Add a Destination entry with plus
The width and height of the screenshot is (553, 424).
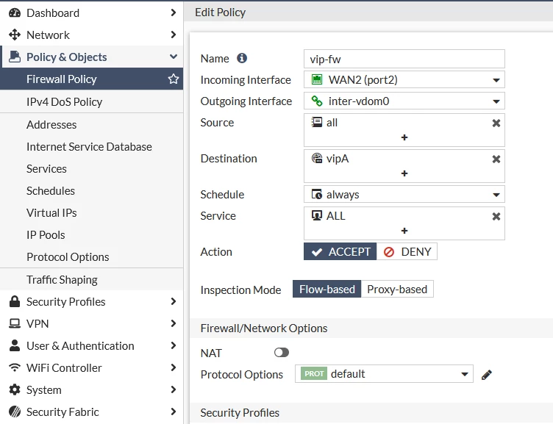pos(404,173)
